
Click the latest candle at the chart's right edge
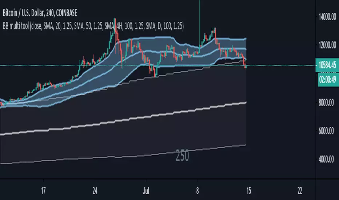click(246, 66)
